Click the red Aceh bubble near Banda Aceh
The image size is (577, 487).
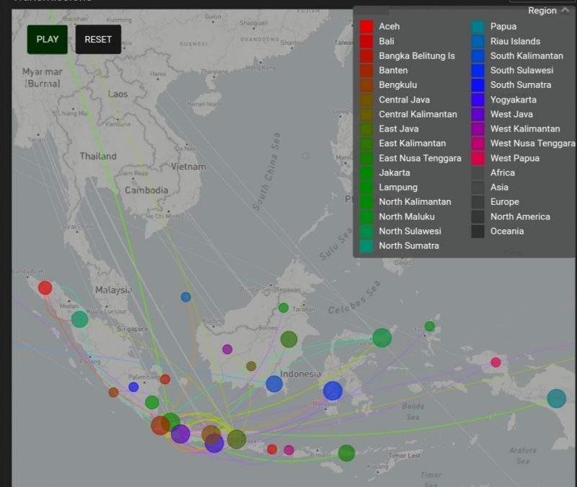[x=45, y=287]
